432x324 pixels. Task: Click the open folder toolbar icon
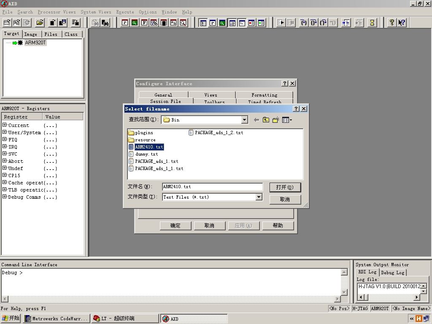tap(40, 23)
